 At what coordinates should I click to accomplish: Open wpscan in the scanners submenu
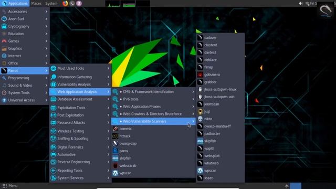220,171
